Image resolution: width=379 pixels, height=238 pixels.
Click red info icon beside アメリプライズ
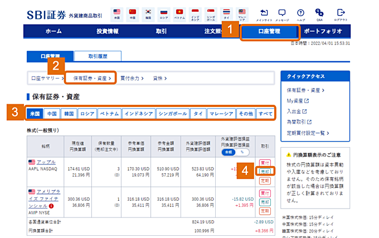51,206
